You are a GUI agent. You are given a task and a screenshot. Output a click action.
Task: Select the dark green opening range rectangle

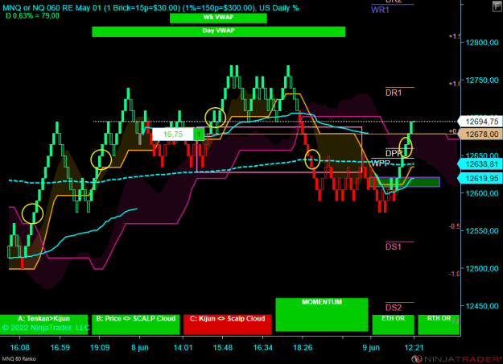[x=405, y=182]
